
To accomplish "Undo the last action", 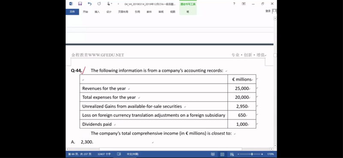I will [x=90, y=4].
